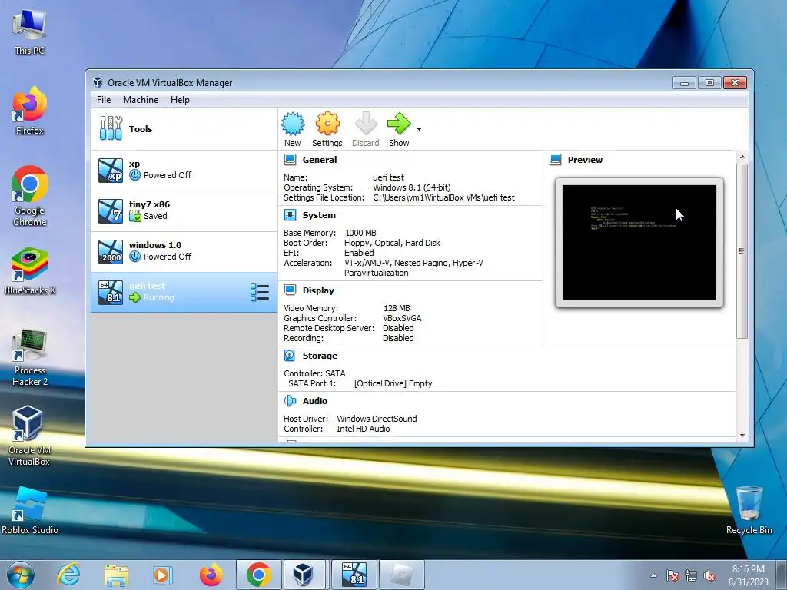Click the Graphics Controller VBoxSVGA value
This screenshot has width=787, height=590.
[x=402, y=318]
